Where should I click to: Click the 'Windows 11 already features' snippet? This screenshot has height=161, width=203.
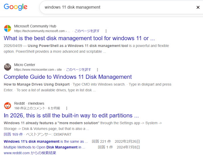83,126
